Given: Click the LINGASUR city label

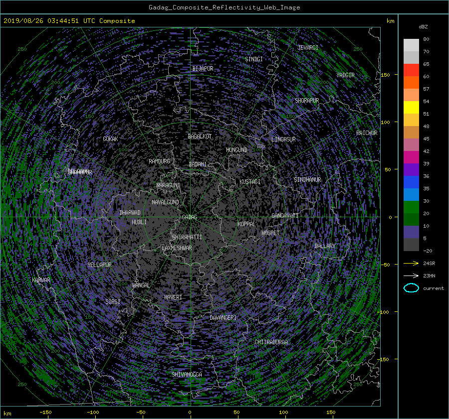Looking at the screenshot, I should [283, 140].
